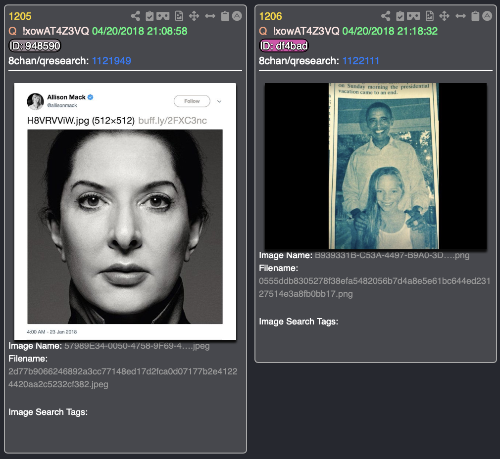Click the Allison Mack name in the tweet
Viewport: 500px width, 459px height.
tap(66, 97)
